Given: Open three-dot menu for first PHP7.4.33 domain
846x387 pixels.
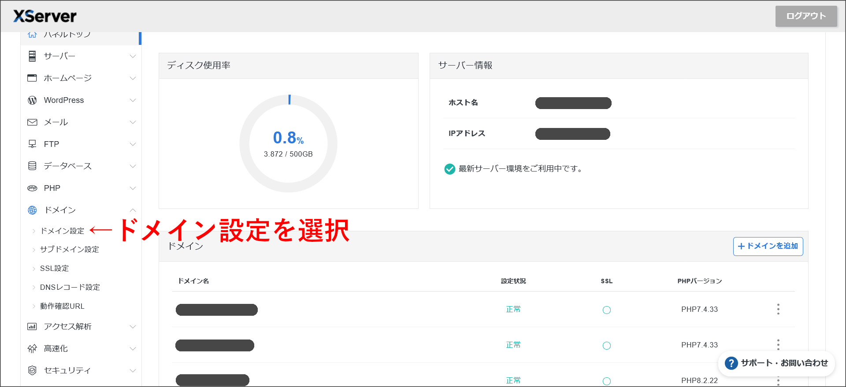Looking at the screenshot, I should coord(778,309).
